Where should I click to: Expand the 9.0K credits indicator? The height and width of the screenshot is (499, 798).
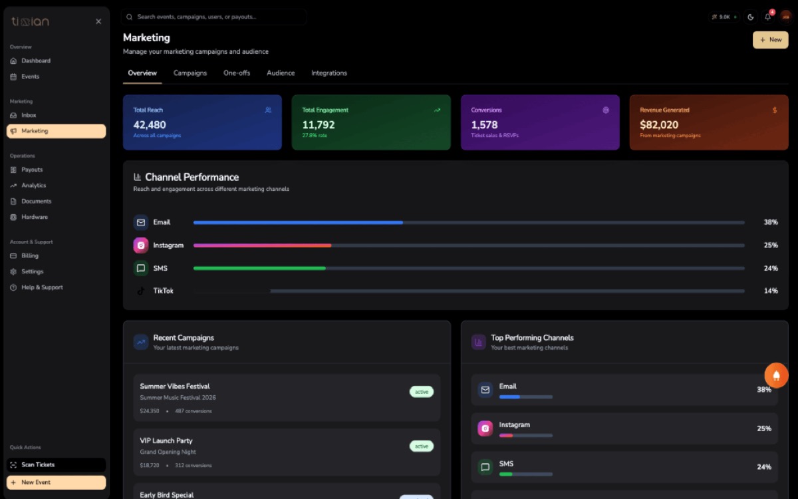coord(724,17)
